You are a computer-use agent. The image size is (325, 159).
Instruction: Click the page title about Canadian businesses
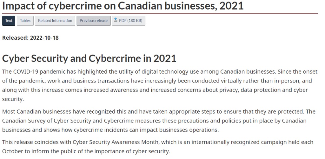[123, 6]
